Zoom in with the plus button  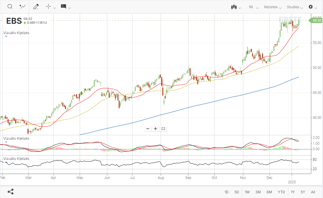pyautogui.click(x=156, y=129)
